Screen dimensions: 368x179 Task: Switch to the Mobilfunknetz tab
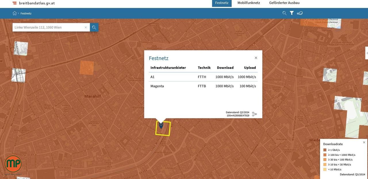click(248, 3)
